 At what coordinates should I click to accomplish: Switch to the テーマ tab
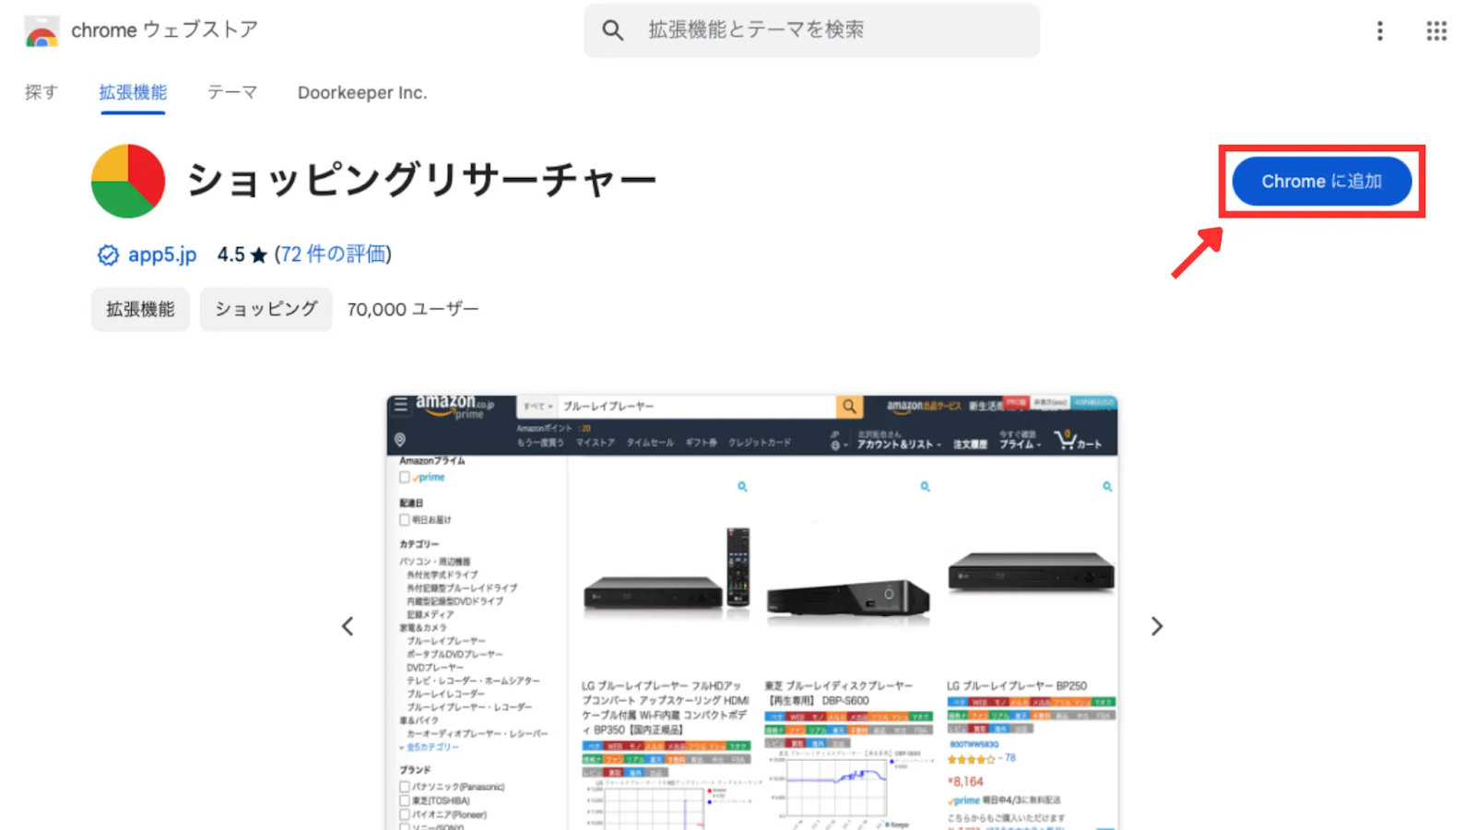(x=232, y=92)
